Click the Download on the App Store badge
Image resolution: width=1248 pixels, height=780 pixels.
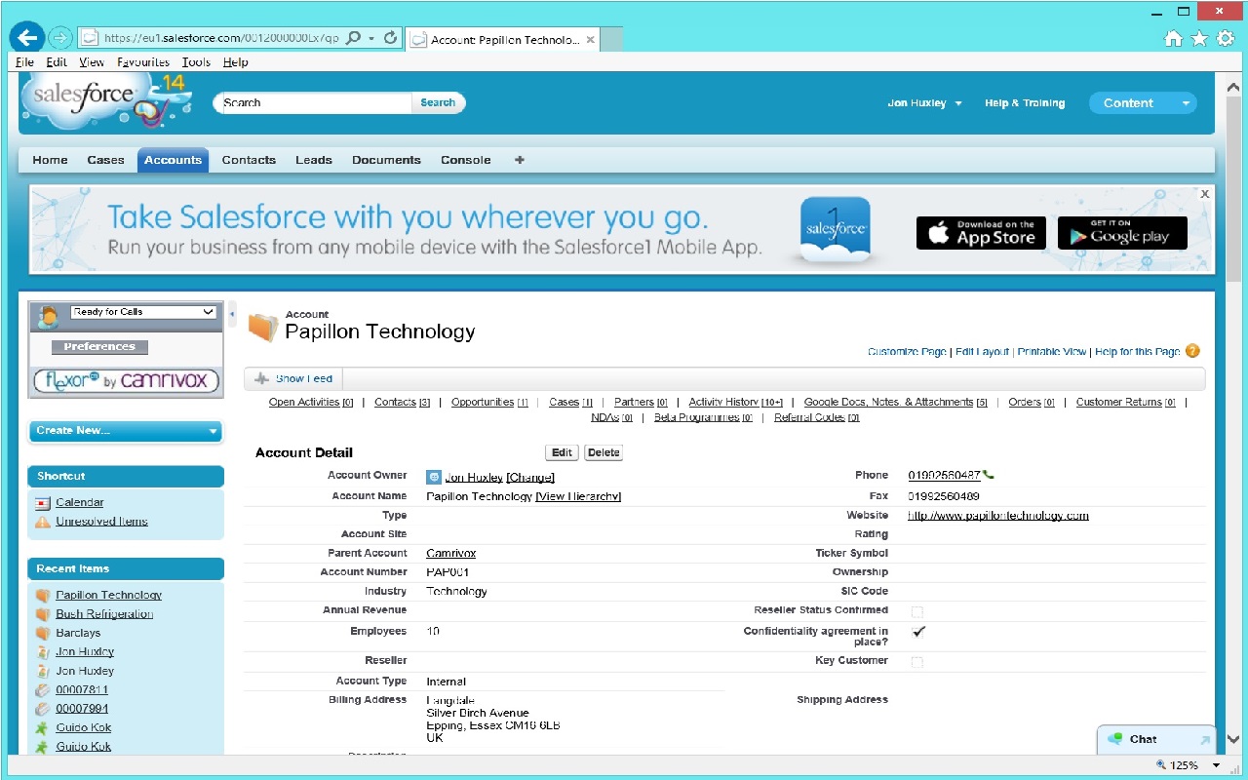pyautogui.click(x=981, y=233)
